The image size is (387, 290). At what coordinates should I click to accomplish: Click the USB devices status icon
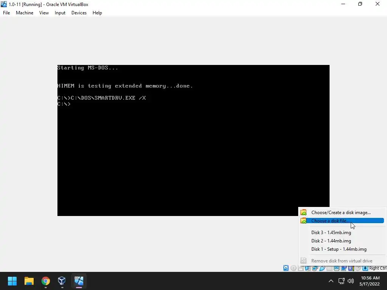click(322, 268)
